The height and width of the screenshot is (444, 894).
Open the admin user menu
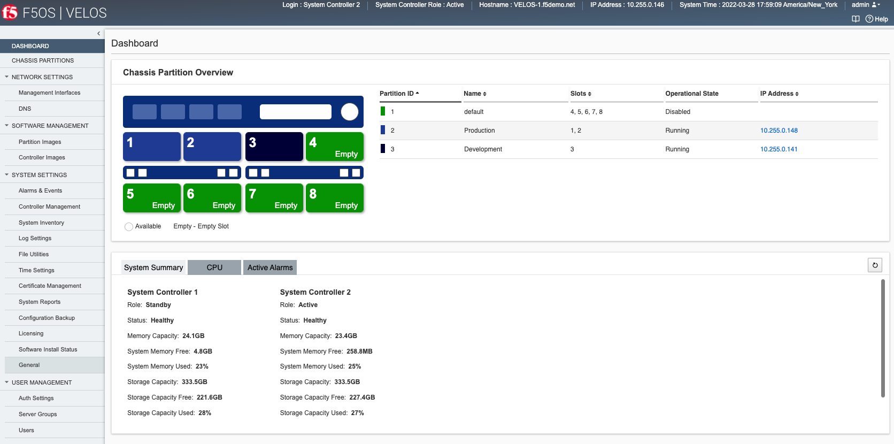tap(866, 5)
